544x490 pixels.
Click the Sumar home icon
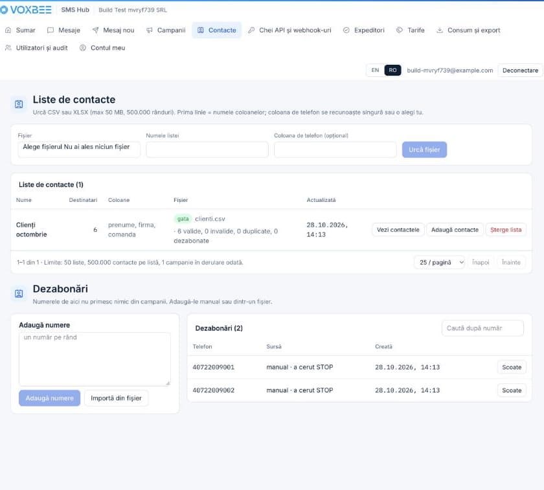coord(8,30)
